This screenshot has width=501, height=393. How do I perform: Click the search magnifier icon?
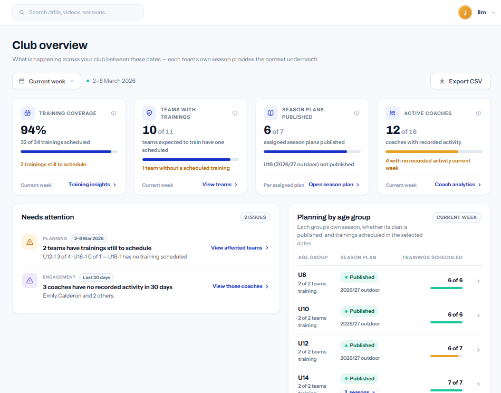pos(22,13)
